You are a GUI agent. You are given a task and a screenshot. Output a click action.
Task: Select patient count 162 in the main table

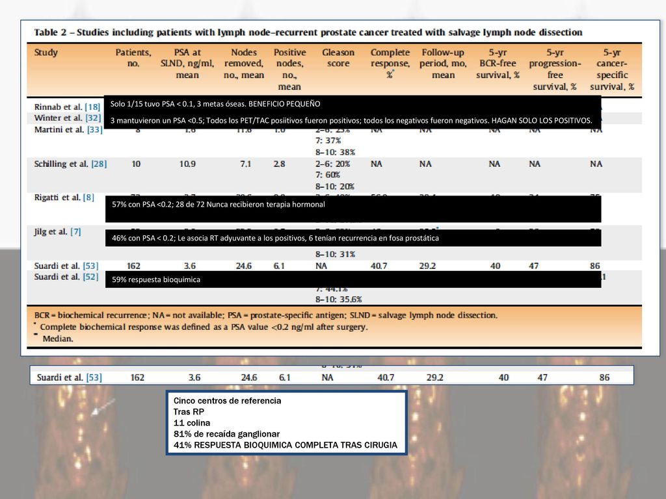133,266
